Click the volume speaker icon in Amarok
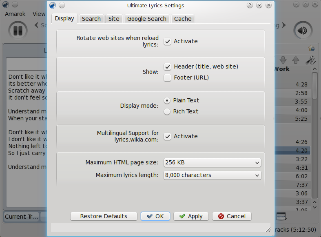 [x=303, y=31]
